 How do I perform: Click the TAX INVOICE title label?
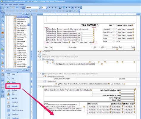pos(90,25)
